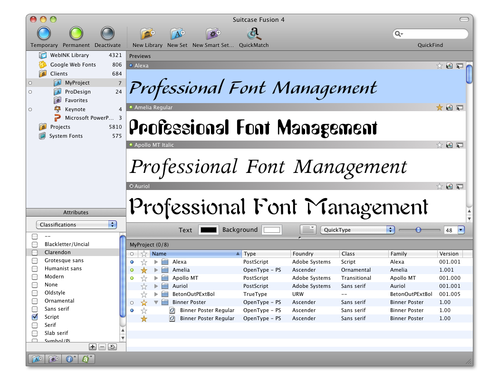Click the Deactivate toolbar icon

107,33
